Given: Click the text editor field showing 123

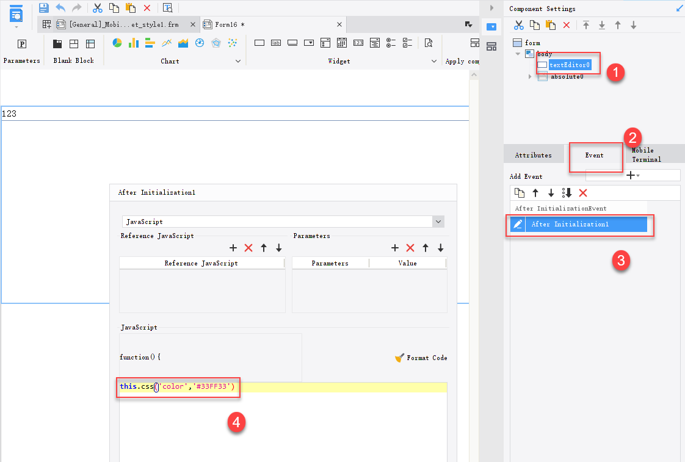Looking at the screenshot, I should pyautogui.click(x=235, y=114).
